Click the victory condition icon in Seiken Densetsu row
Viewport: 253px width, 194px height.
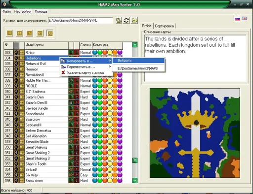pos(71,130)
